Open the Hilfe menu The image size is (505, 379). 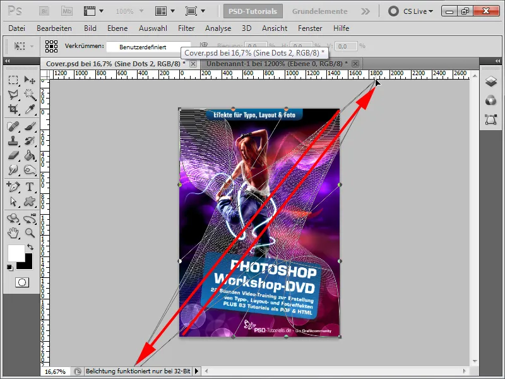[341, 28]
